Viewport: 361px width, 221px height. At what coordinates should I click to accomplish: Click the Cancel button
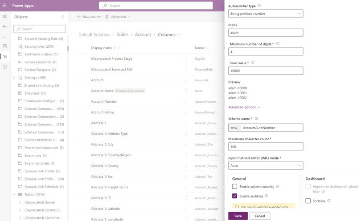[x=260, y=216]
